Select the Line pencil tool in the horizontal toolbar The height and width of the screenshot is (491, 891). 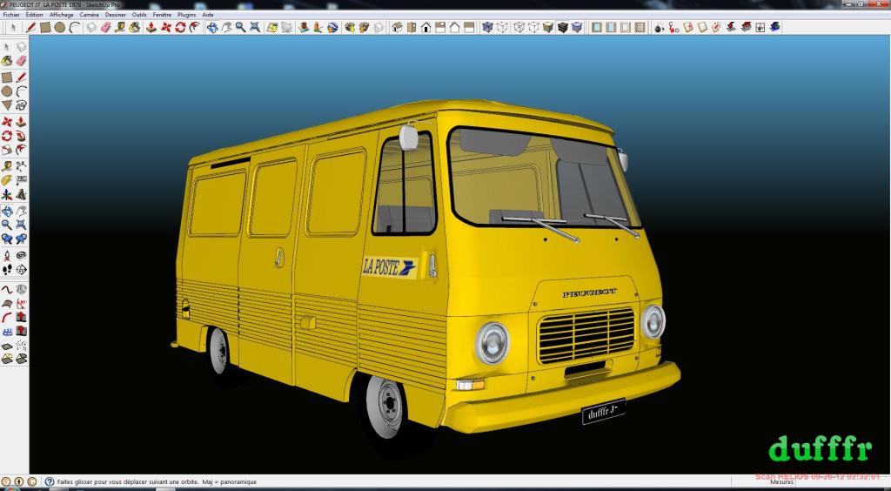tap(30, 27)
